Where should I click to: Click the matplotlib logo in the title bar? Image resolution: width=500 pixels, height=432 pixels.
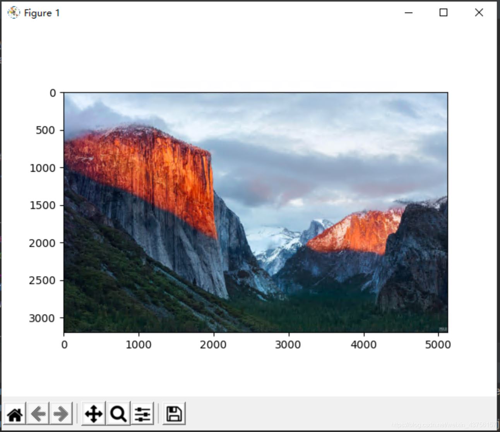[x=13, y=12]
